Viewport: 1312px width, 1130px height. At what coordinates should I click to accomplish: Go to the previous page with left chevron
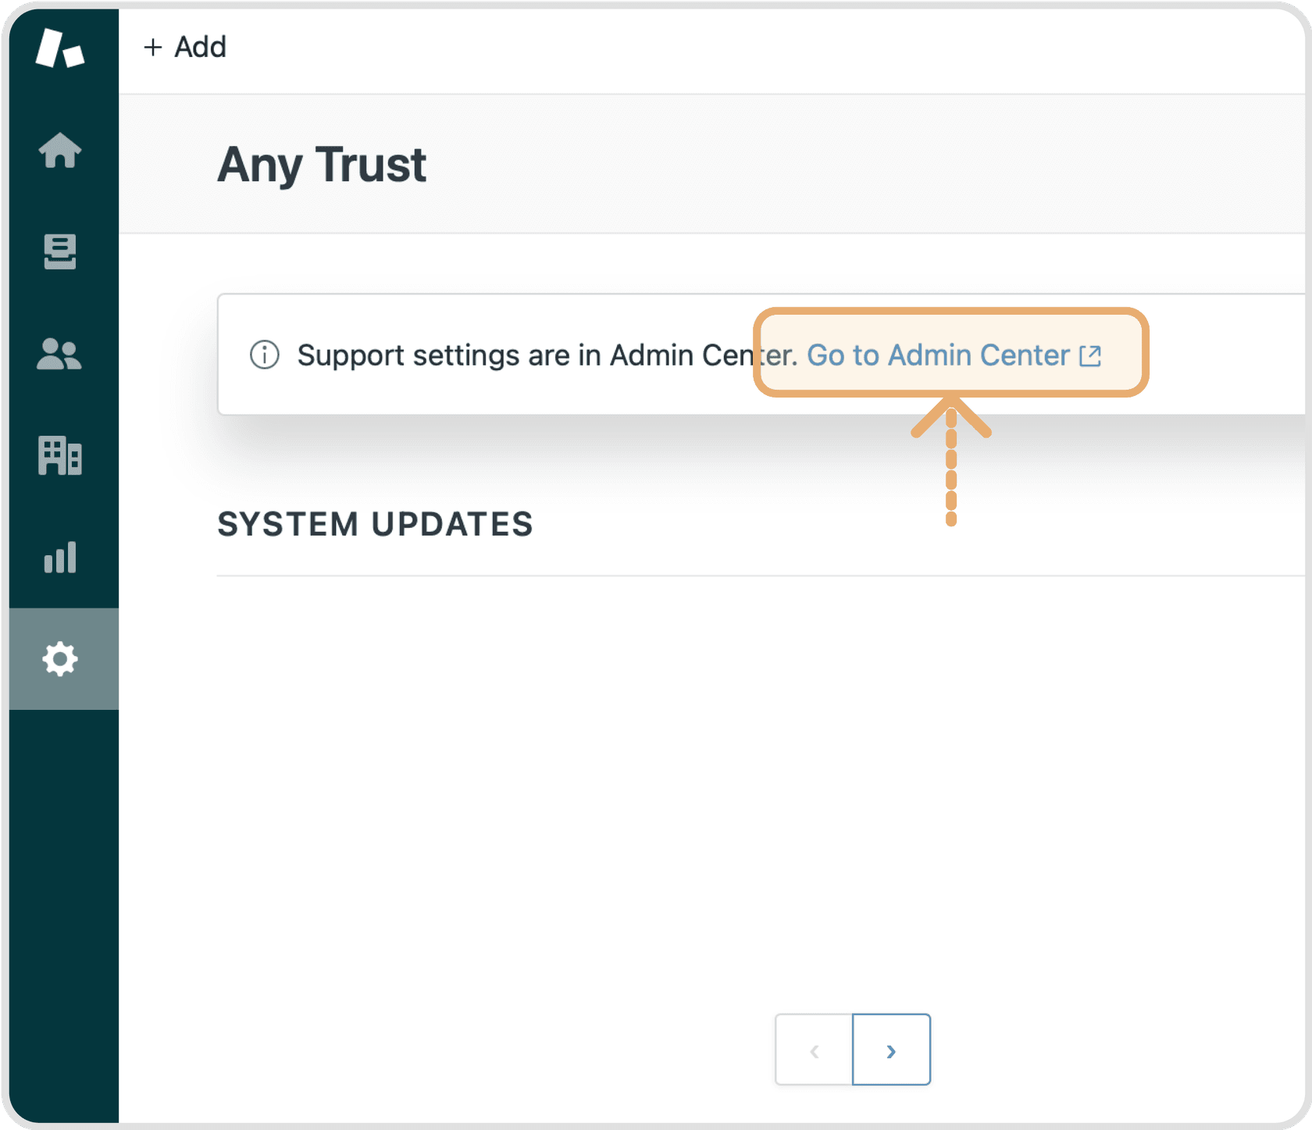pyautogui.click(x=814, y=1050)
